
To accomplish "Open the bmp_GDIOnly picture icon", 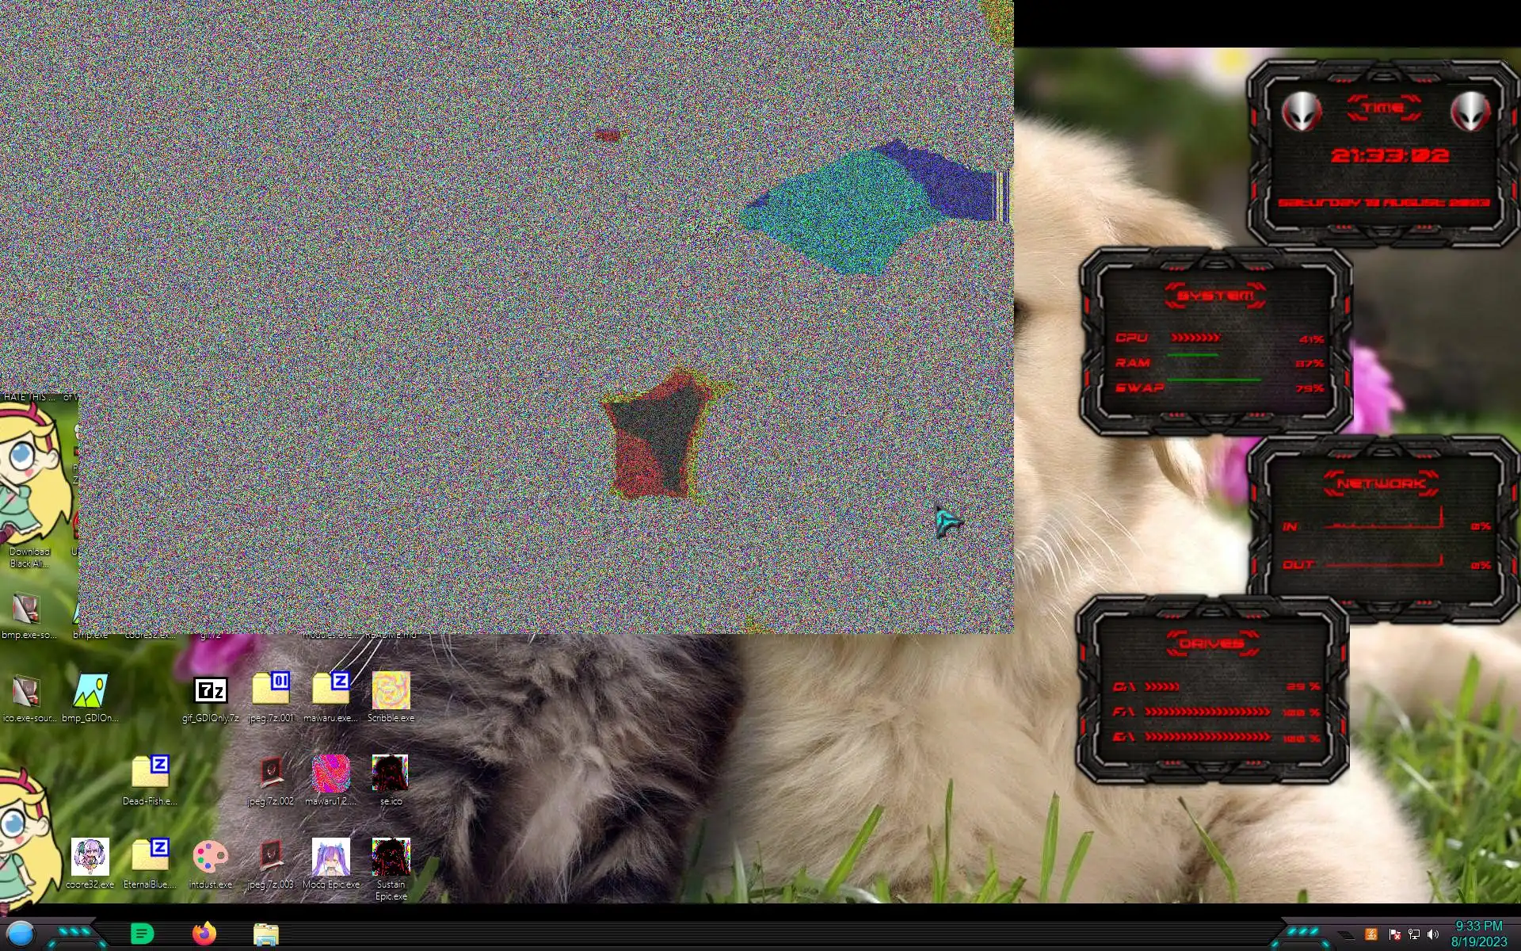I will point(90,691).
